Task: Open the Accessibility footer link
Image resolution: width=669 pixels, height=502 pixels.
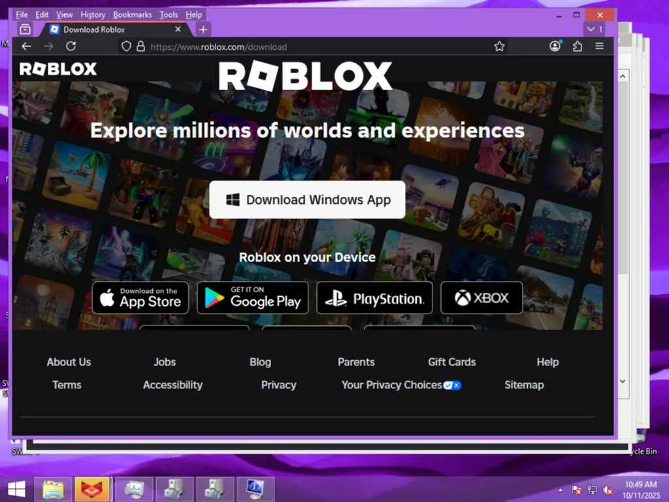Action: [x=172, y=385]
